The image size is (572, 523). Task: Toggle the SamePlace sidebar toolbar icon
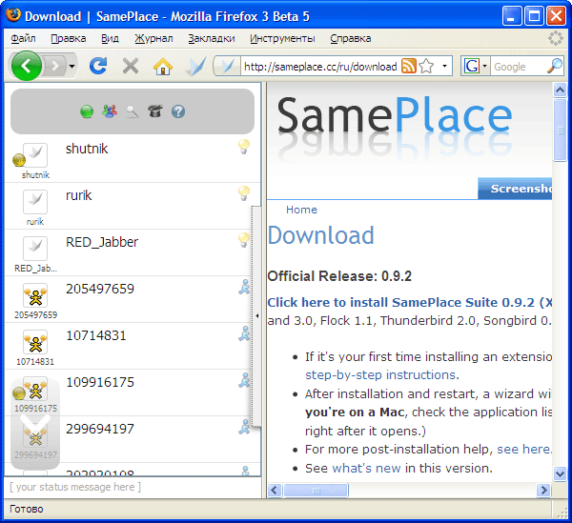195,66
